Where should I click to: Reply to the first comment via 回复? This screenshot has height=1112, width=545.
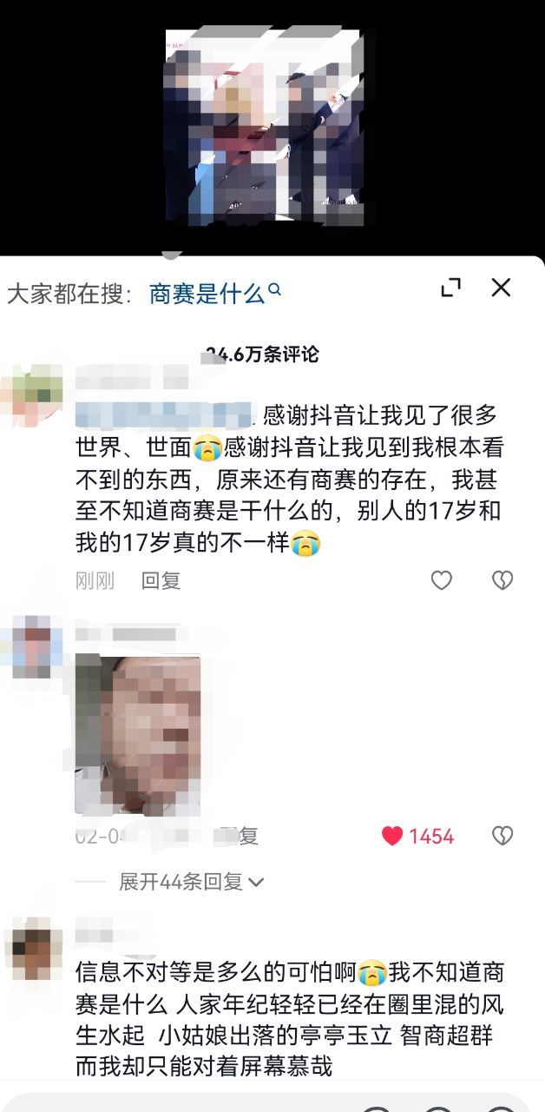pyautogui.click(x=161, y=580)
